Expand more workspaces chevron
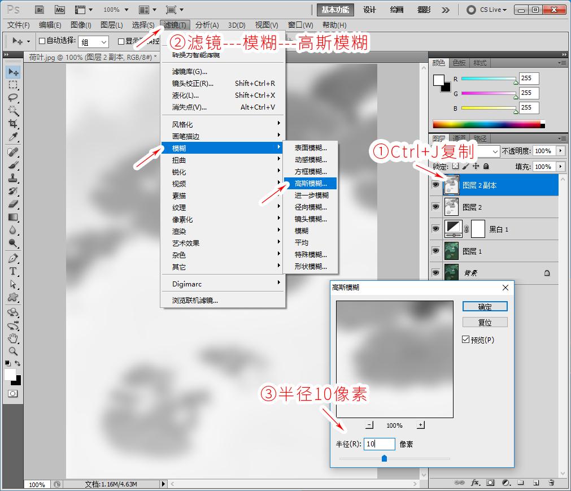 [x=446, y=10]
